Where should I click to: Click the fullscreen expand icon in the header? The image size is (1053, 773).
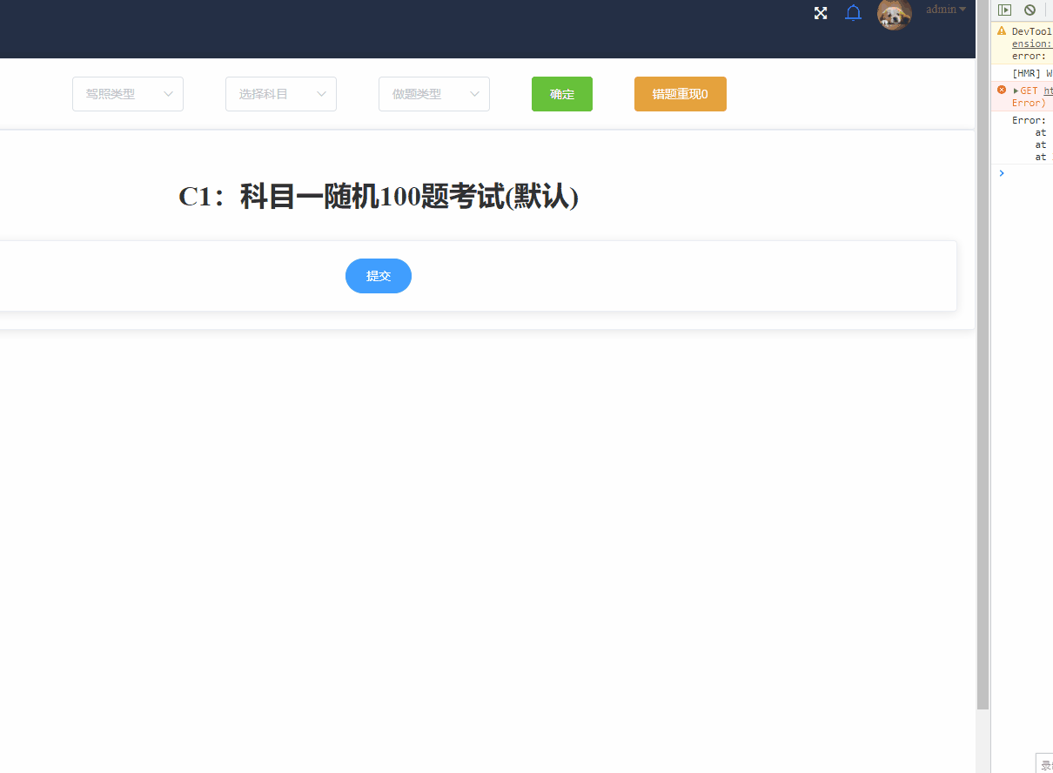821,13
